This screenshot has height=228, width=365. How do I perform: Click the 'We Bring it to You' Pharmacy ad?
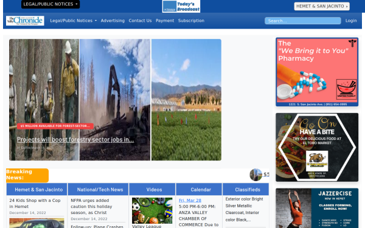(x=317, y=72)
